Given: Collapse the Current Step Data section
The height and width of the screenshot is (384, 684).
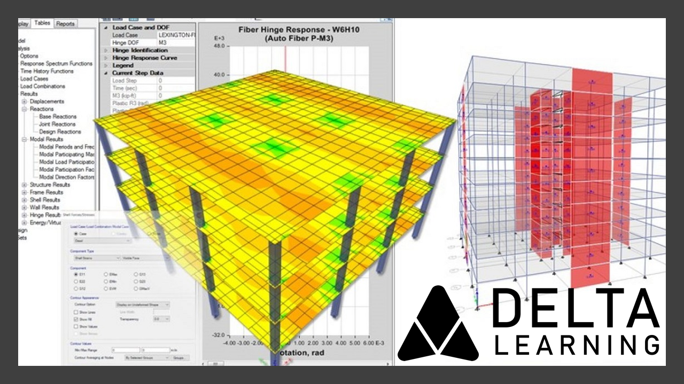Looking at the screenshot, I should [106, 73].
